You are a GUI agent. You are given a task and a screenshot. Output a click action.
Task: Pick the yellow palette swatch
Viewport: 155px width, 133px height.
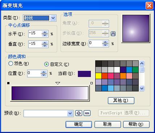point(99,76)
